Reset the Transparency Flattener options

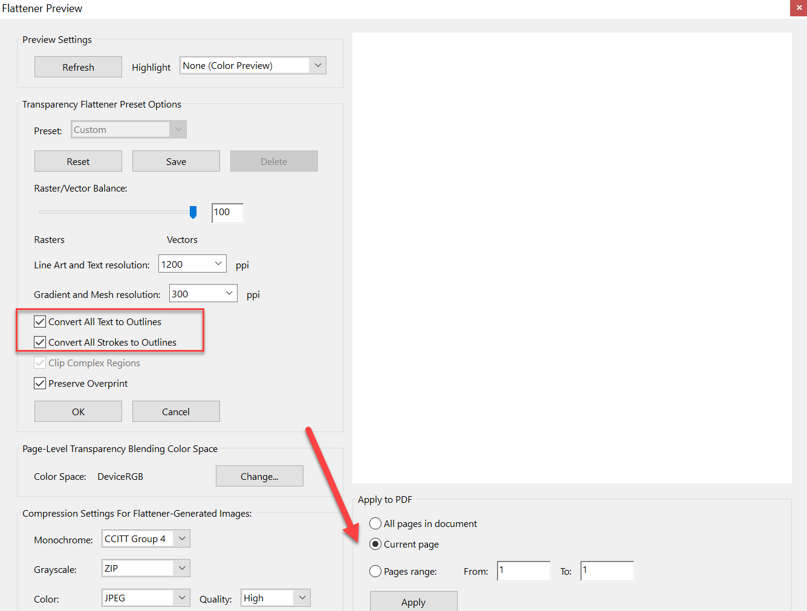tap(78, 161)
